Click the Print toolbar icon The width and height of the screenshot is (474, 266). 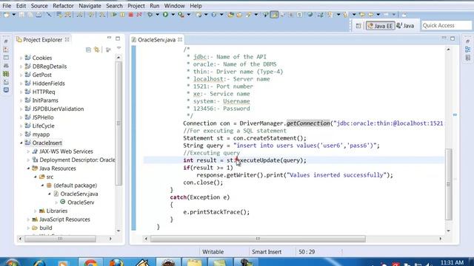[x=39, y=15]
